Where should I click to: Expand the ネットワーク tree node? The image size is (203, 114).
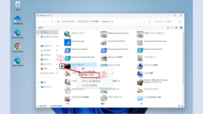coord(38,87)
